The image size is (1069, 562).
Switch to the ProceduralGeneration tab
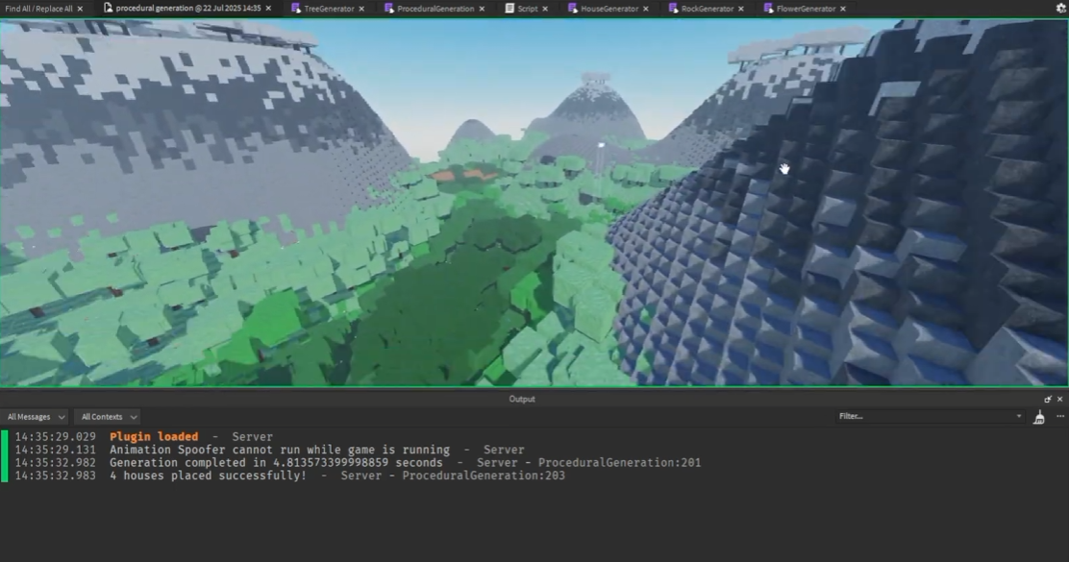(435, 9)
